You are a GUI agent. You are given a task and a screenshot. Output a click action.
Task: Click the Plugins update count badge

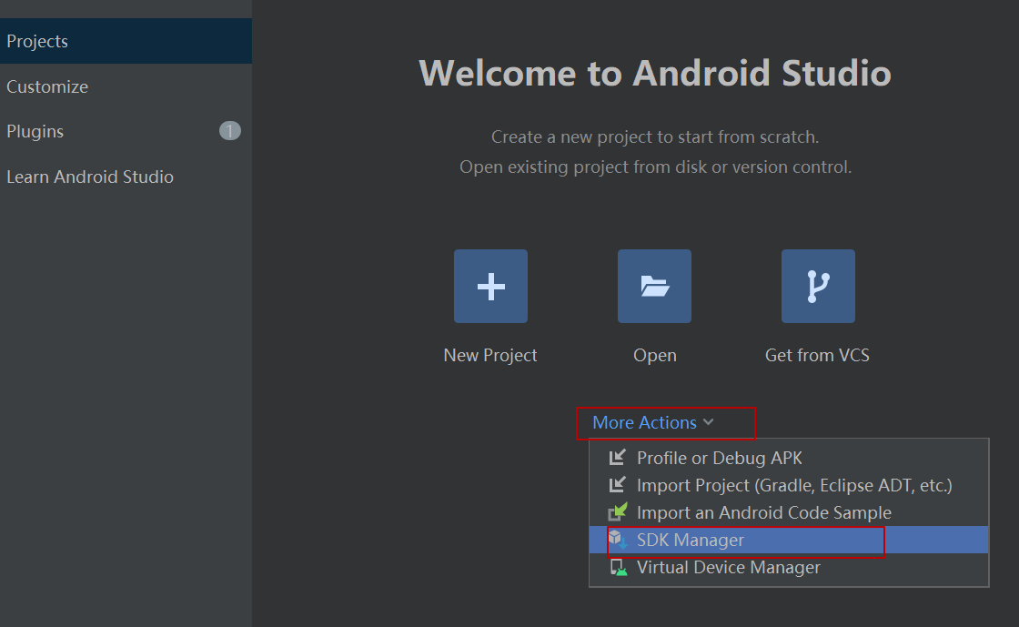click(x=230, y=131)
